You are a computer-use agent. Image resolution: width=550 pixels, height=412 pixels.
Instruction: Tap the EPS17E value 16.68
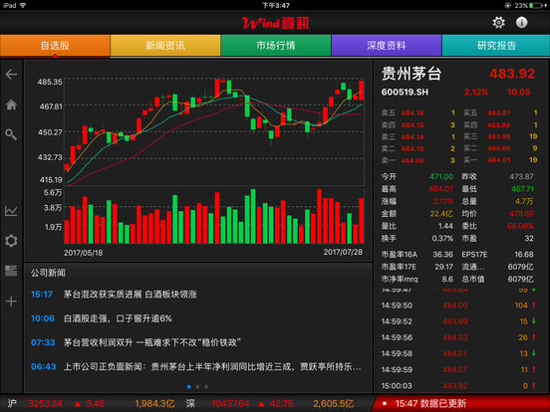tap(524, 255)
